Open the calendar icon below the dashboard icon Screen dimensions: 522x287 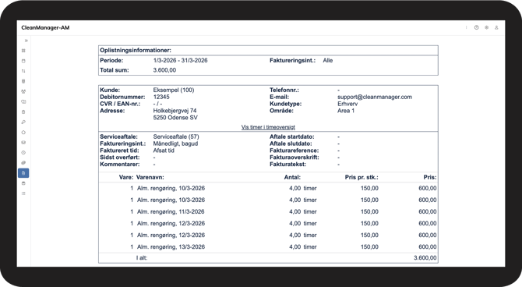[x=23, y=61]
